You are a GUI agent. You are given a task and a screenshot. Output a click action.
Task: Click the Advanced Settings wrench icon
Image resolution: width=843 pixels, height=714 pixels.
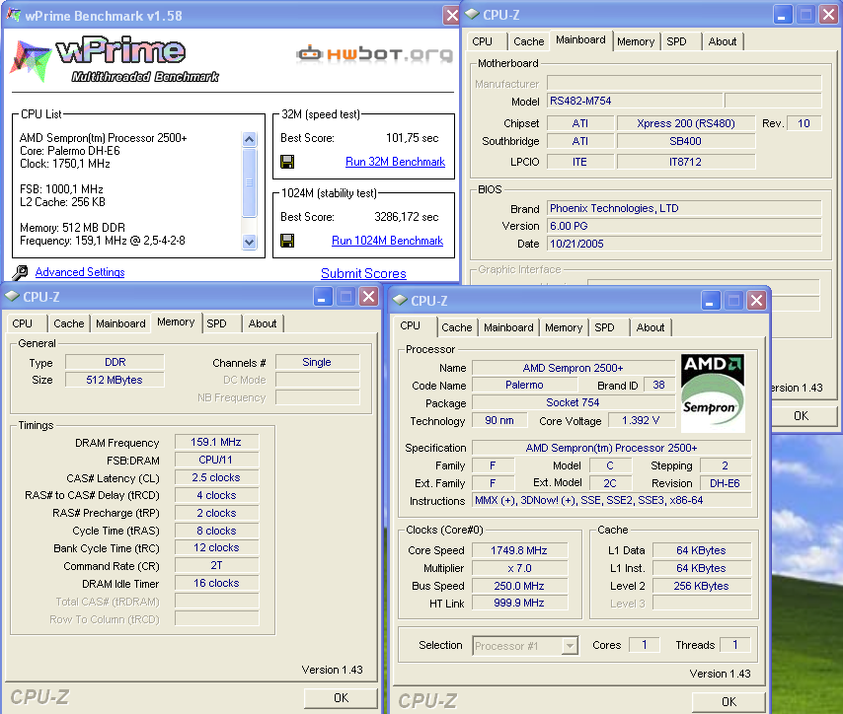click(21, 272)
